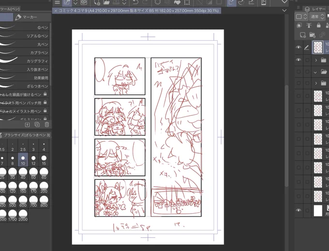Select the イラスト用ペン パッチ用 brush
Image resolution: width=329 pixels, height=251 pixels.
[25, 103]
